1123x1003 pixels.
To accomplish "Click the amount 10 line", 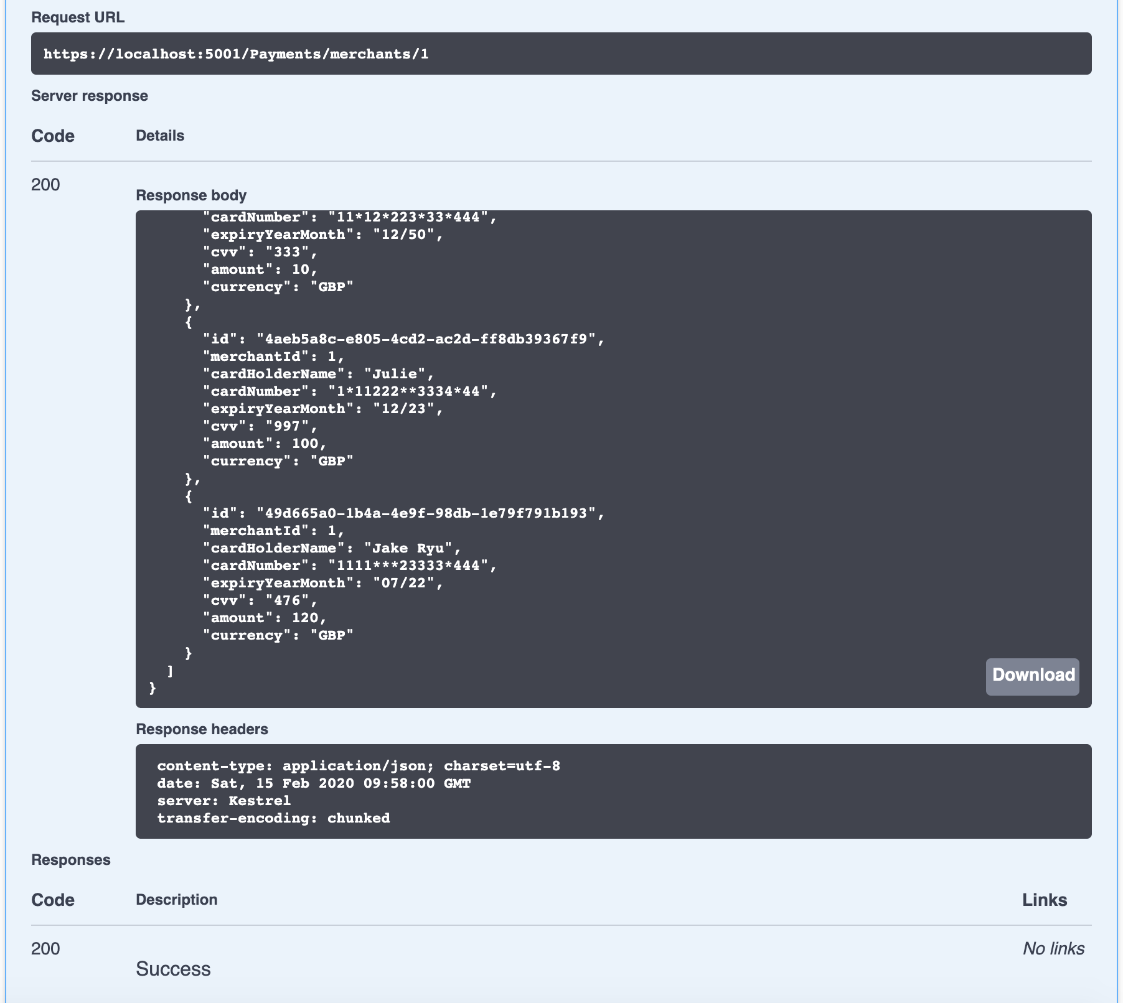I will pos(260,269).
